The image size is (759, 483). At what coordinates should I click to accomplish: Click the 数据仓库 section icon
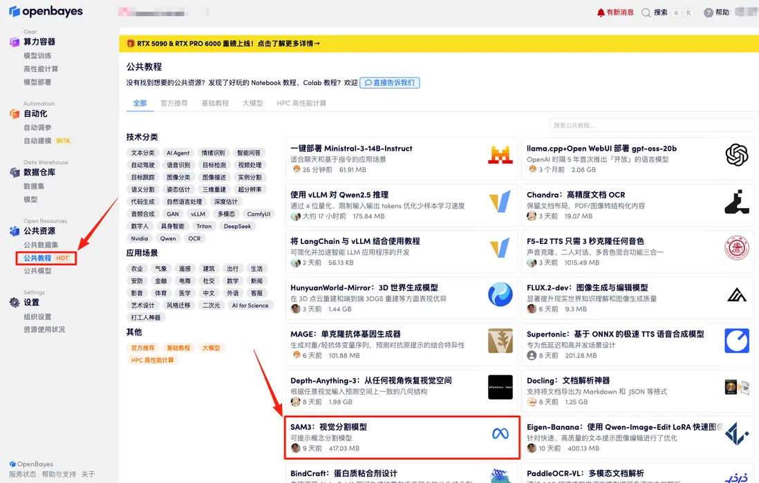coord(15,172)
